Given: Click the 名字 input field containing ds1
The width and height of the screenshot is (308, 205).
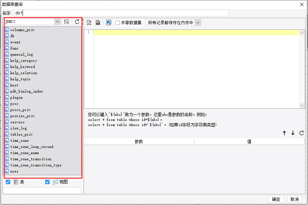Looking at the screenshot, I should click(x=121, y=13).
